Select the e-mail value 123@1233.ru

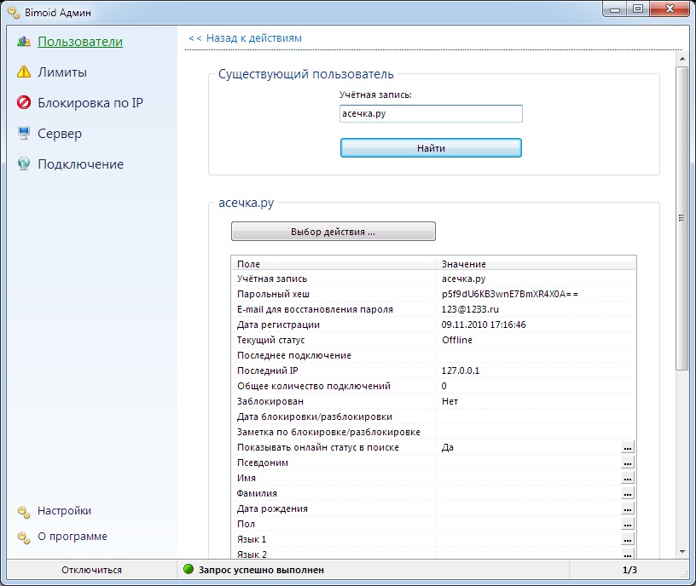point(470,309)
